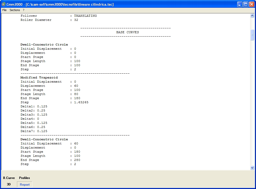Click the Initial Displacement value 60
This screenshot has width=256, height=189.
(x=76, y=143)
